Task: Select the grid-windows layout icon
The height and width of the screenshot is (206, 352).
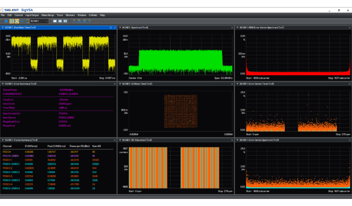Action: [x=65, y=21]
